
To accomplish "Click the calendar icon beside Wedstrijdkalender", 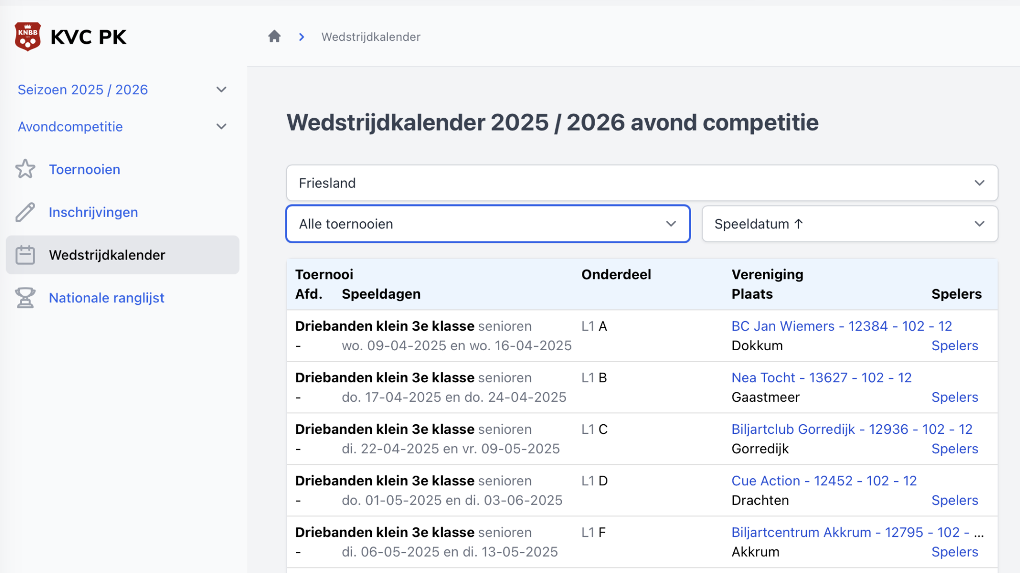I will pos(25,255).
